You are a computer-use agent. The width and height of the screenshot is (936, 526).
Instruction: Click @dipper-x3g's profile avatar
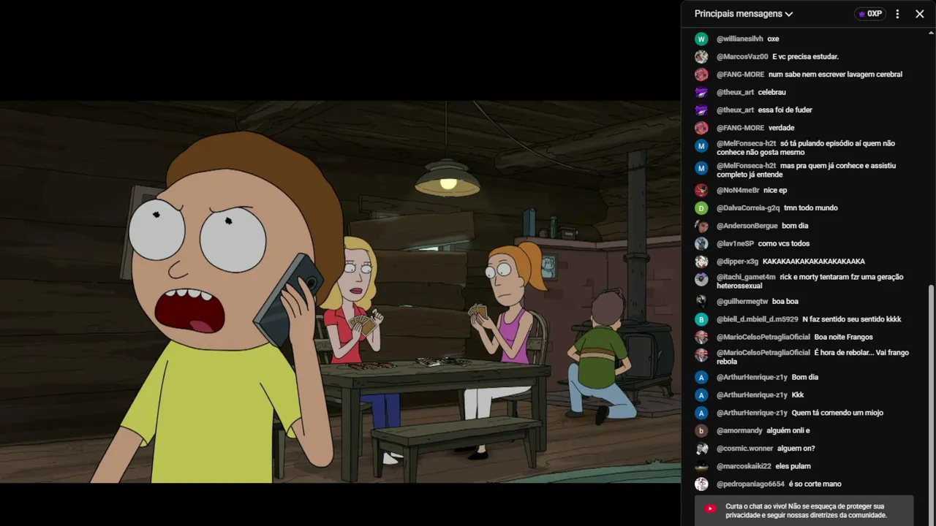(x=701, y=262)
